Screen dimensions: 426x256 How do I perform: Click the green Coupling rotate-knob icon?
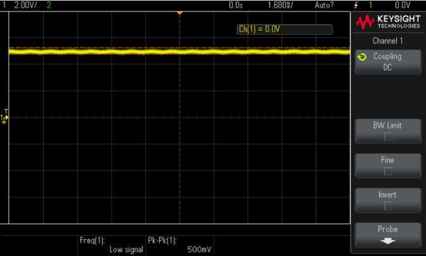click(362, 56)
